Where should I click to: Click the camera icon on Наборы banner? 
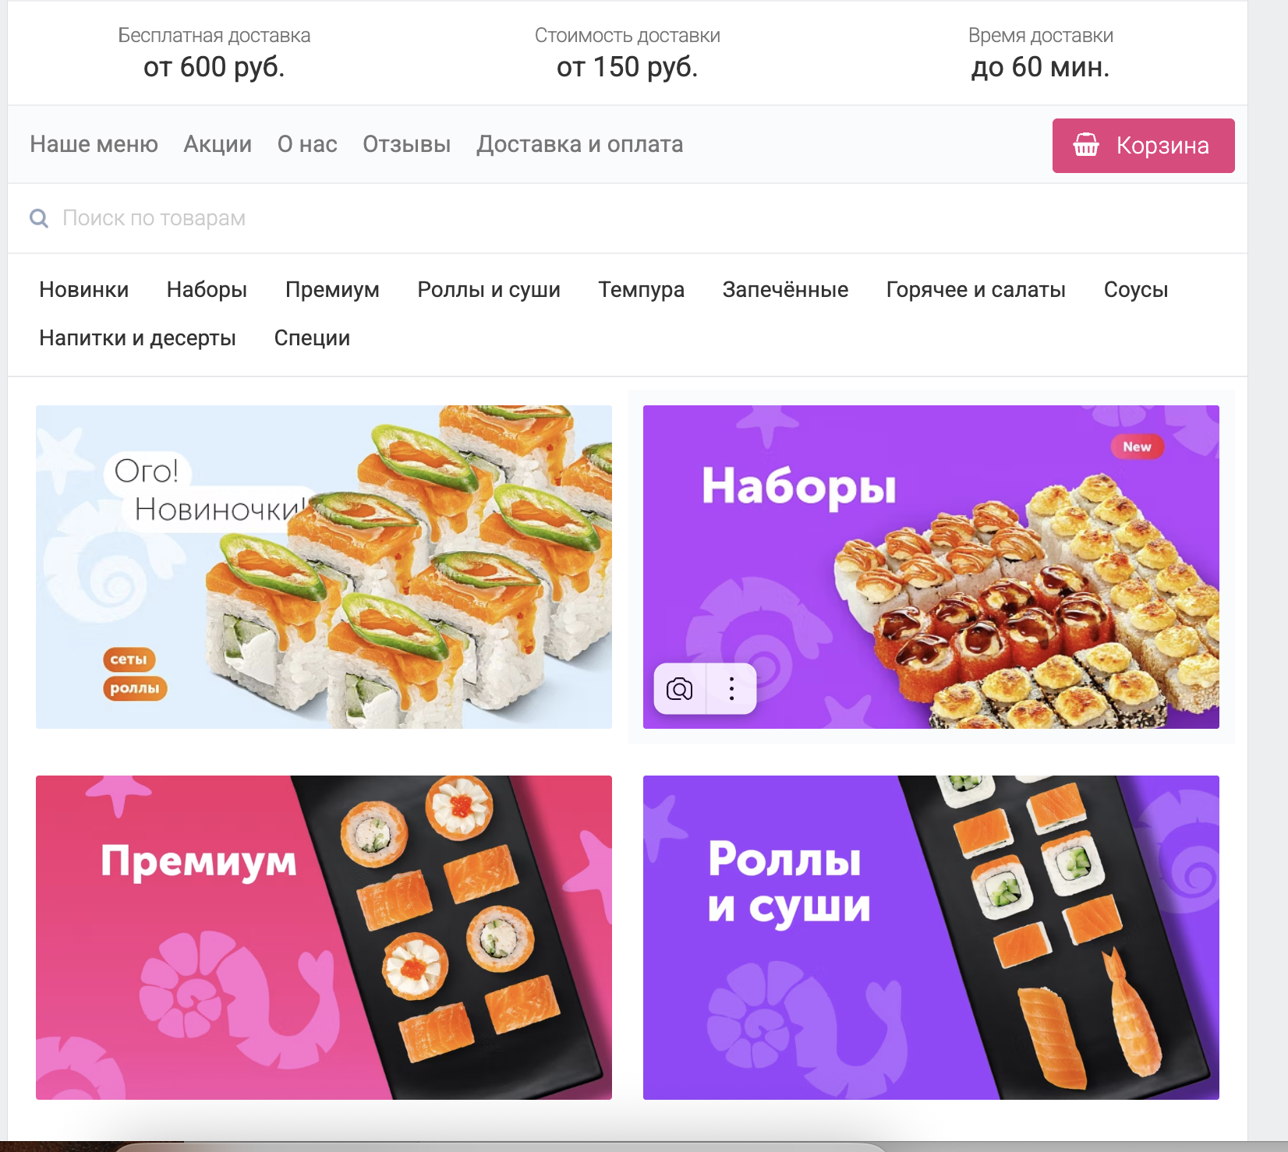679,689
